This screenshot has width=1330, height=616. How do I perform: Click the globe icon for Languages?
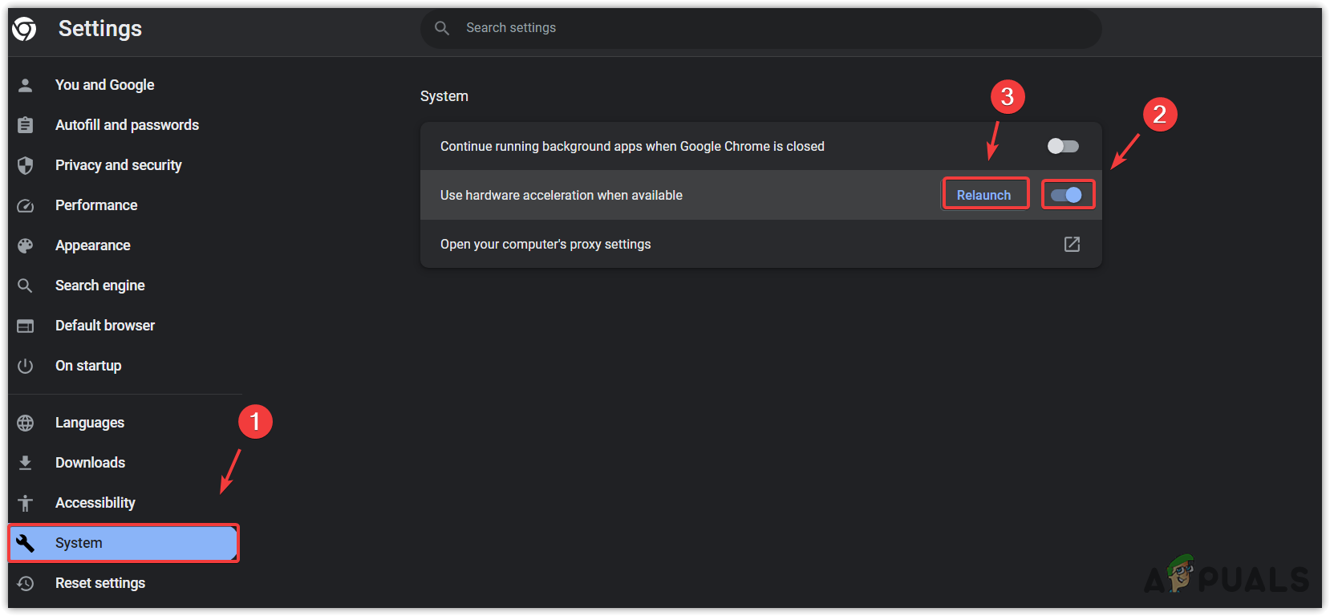pyautogui.click(x=26, y=423)
